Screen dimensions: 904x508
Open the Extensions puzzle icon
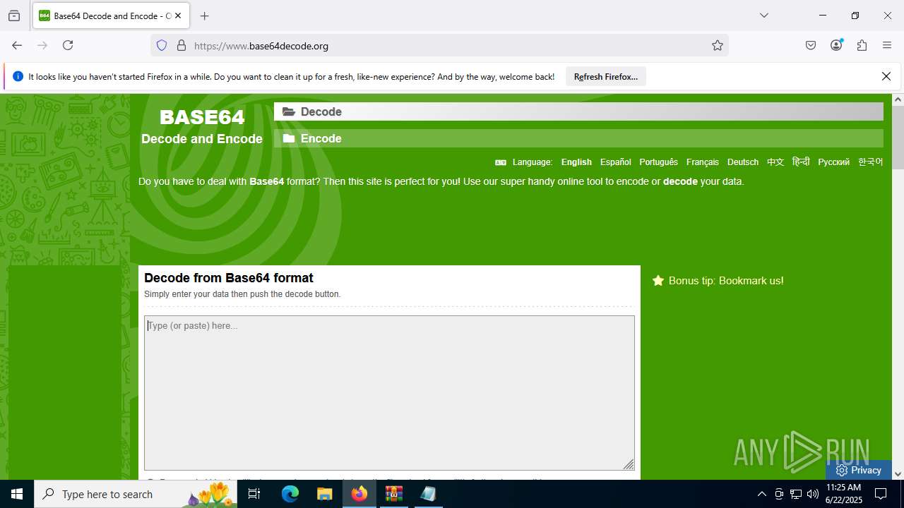[x=862, y=45]
